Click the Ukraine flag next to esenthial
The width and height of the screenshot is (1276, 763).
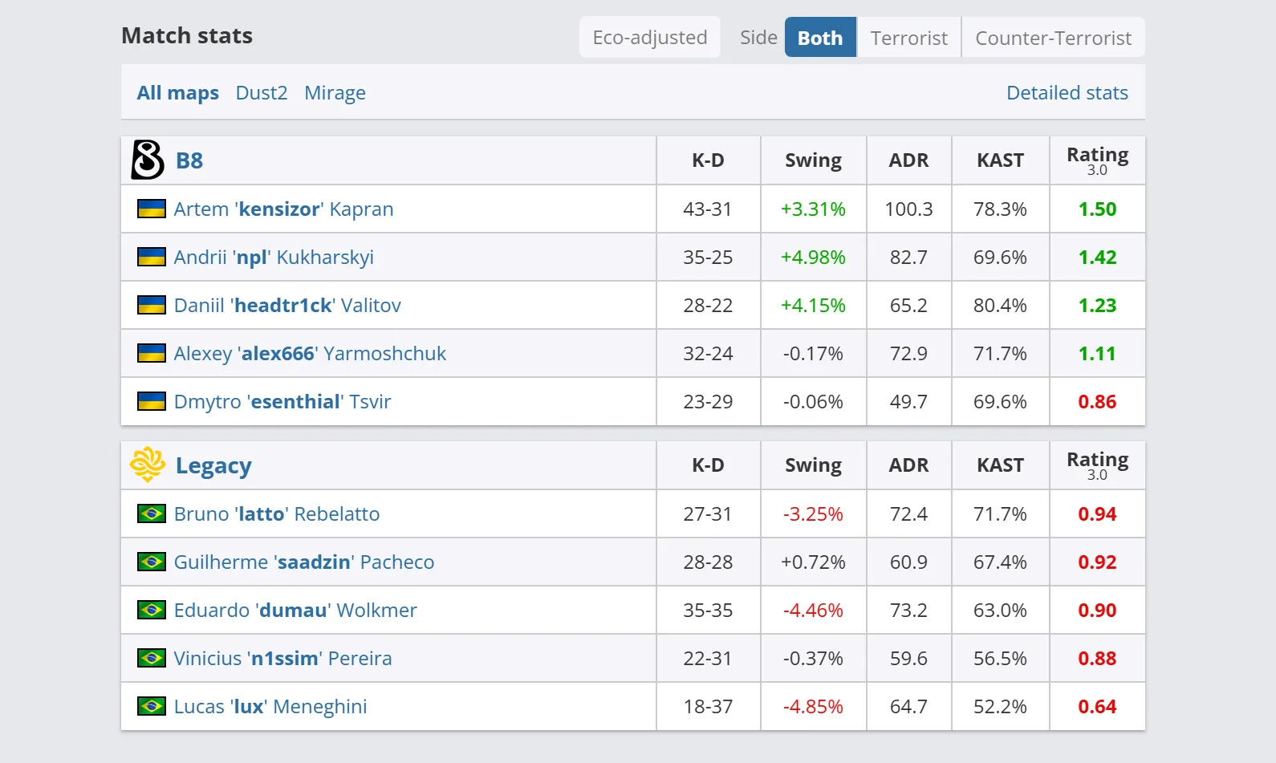coord(152,401)
